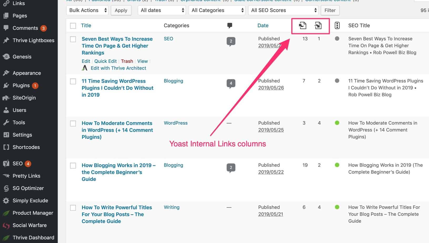Click the SEO score column header icon

pyautogui.click(x=337, y=26)
